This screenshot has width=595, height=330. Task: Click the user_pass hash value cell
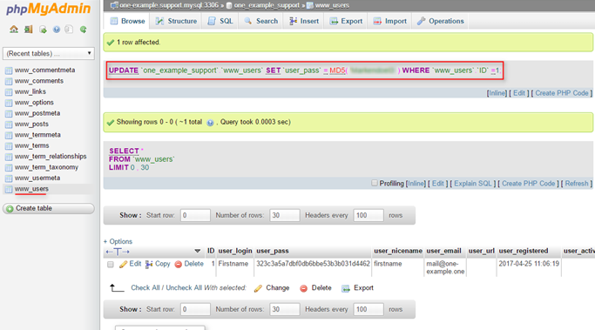313,264
